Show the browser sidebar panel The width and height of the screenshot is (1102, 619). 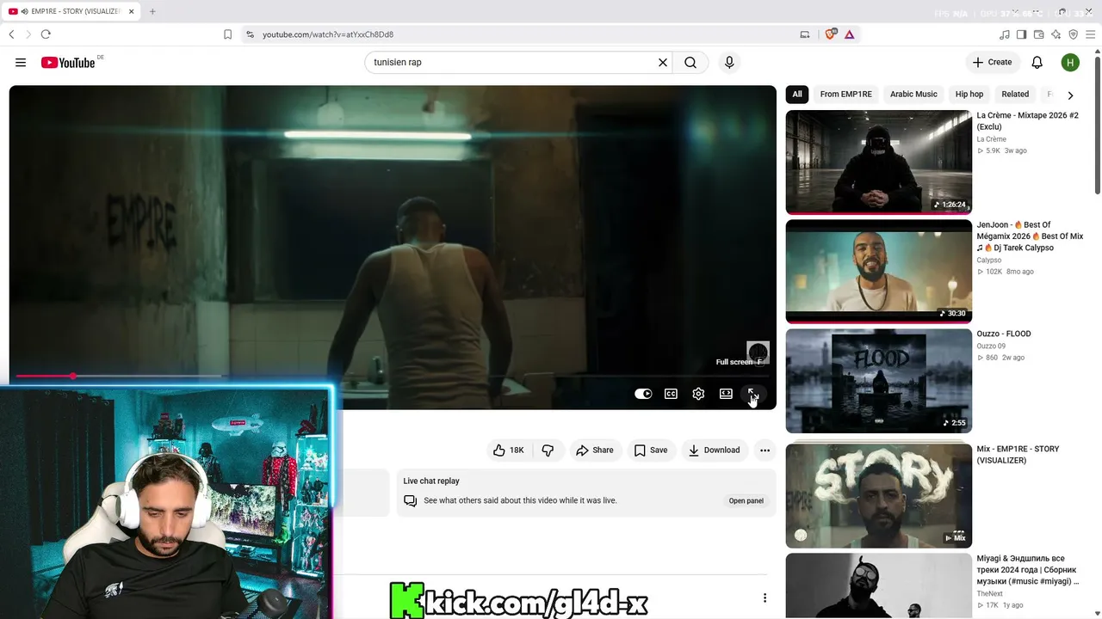coord(1021,34)
